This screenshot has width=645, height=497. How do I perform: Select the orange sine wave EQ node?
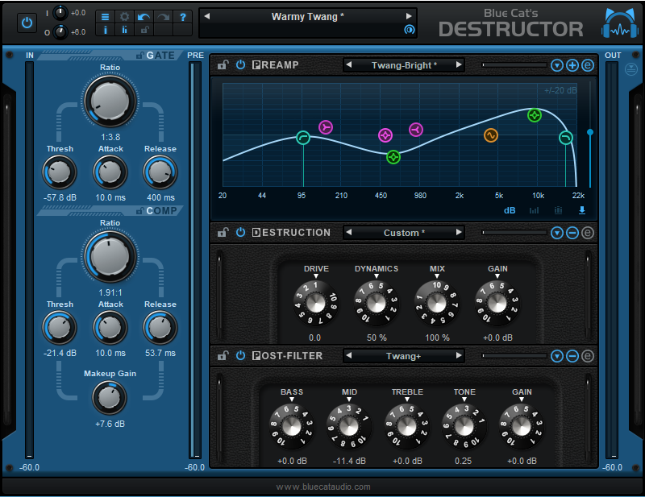tap(491, 135)
